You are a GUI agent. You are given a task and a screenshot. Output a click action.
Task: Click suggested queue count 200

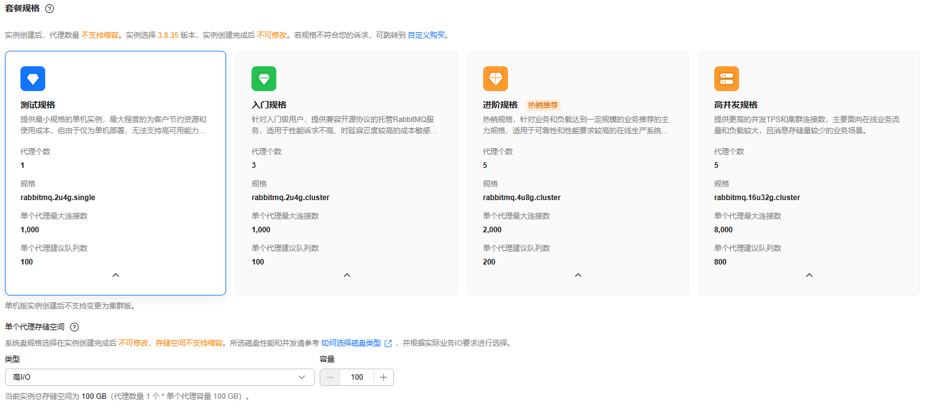(x=489, y=262)
